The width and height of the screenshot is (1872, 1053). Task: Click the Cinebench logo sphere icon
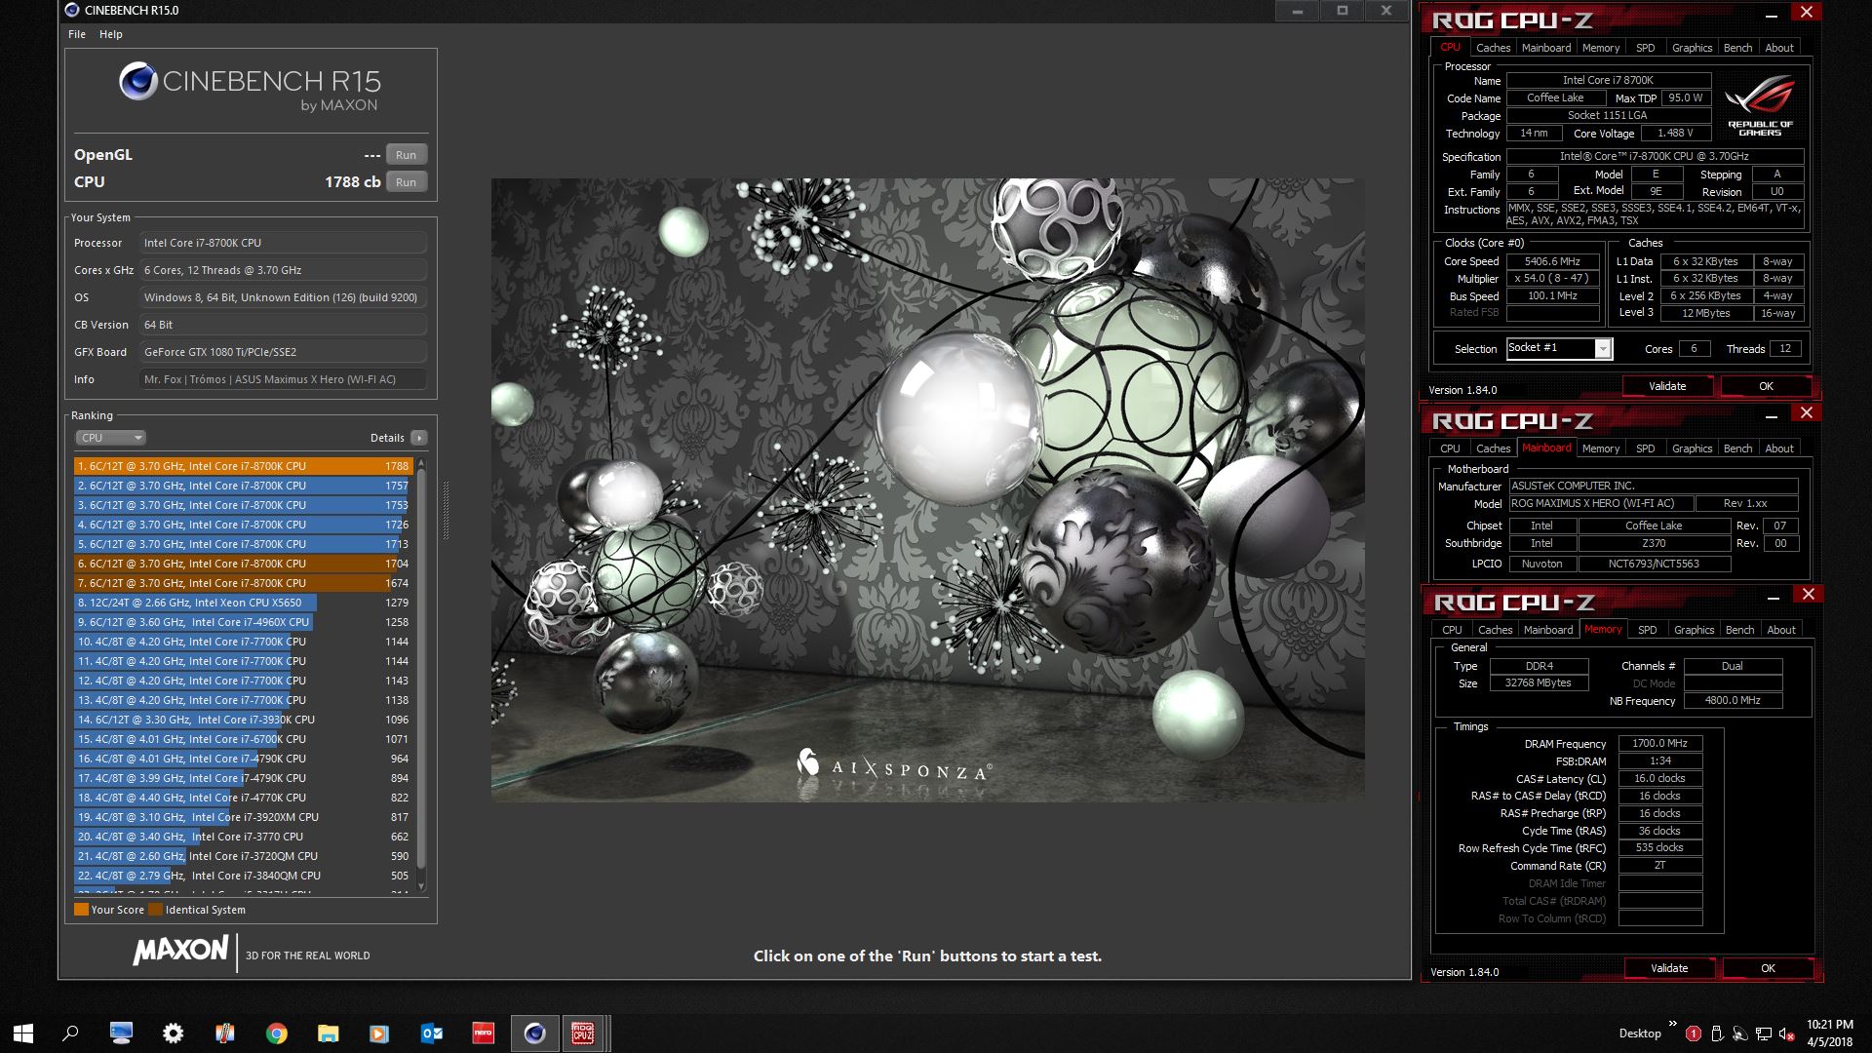pos(138,81)
